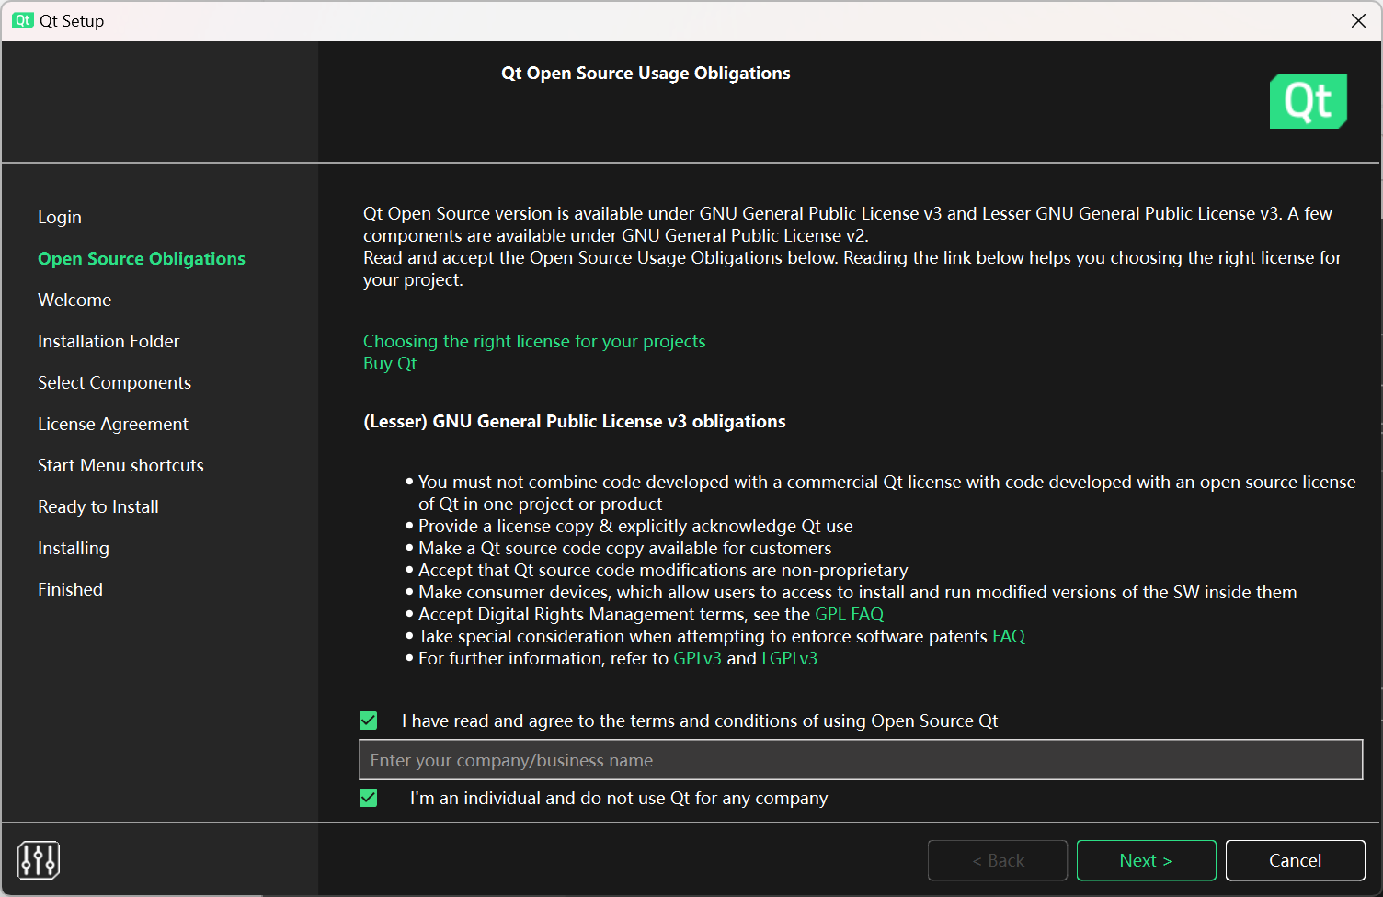
Task: Select the License Agreement step
Action: click(x=113, y=424)
